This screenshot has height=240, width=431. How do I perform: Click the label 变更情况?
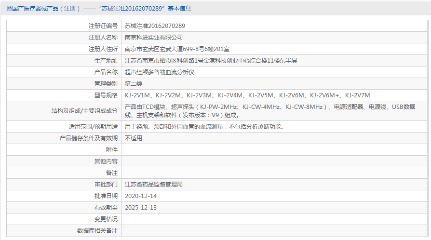tap(106, 219)
